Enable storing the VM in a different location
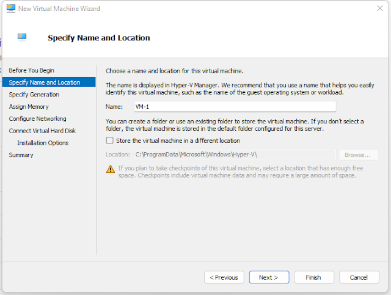This screenshot has width=391, height=295. click(x=110, y=140)
